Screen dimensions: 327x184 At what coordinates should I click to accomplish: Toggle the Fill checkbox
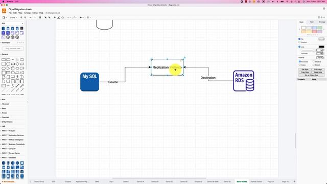click(299, 39)
